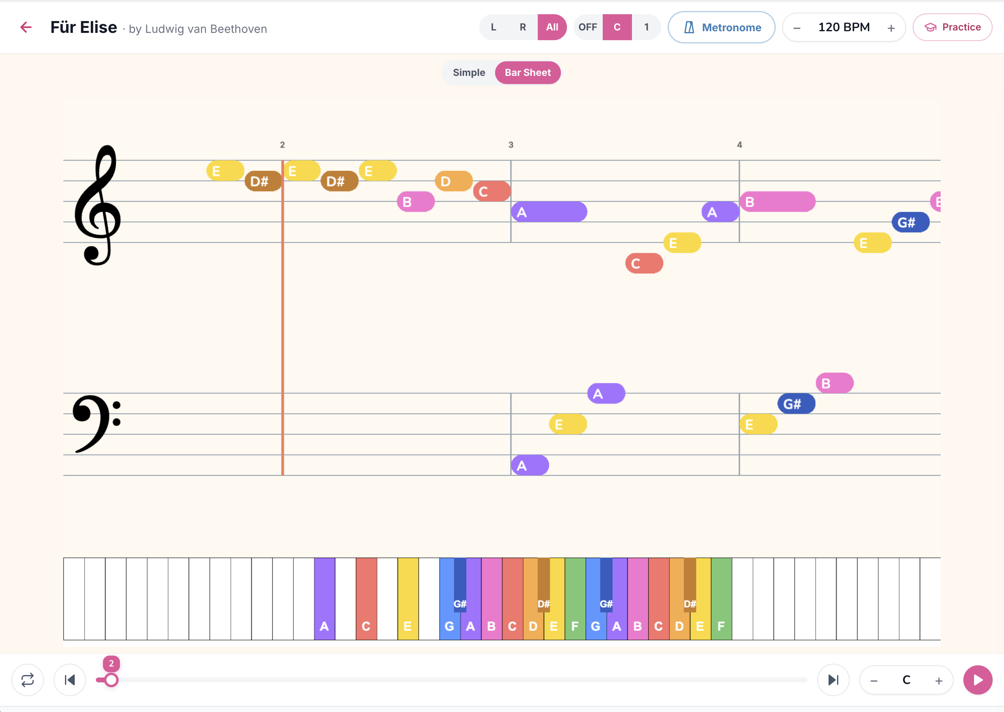Open Practice mode

click(x=952, y=27)
